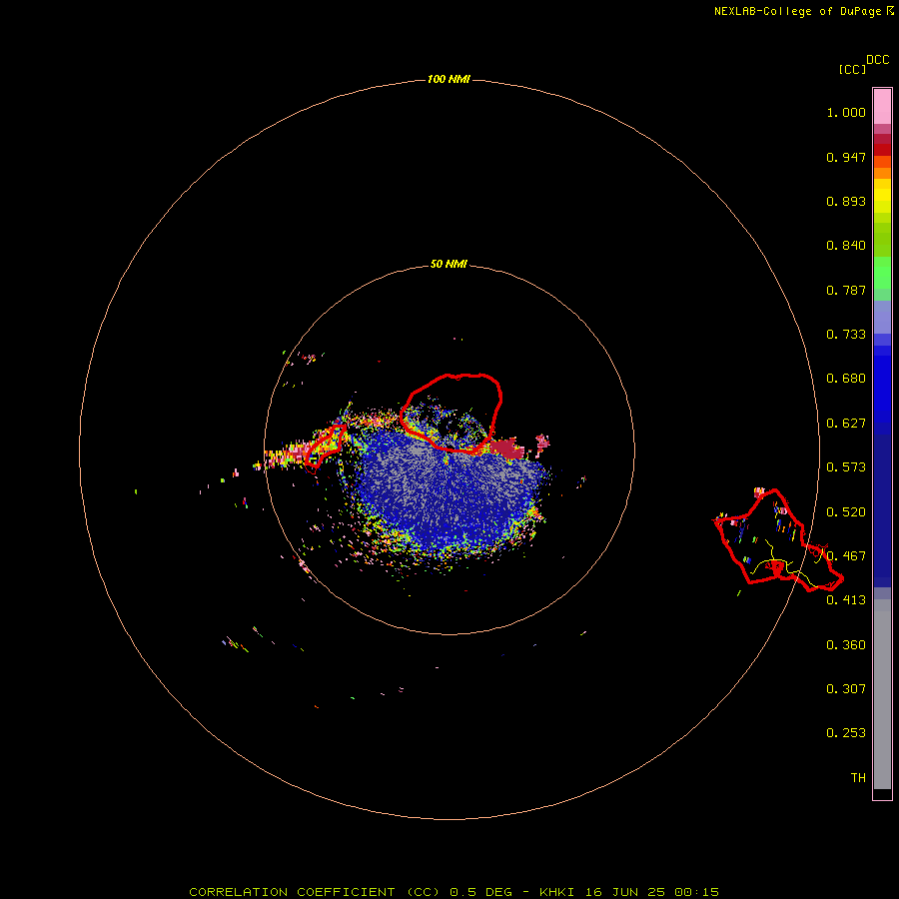Viewport: 899px width, 899px height.
Task: Click the 100 NMI range ring label
Action: pyautogui.click(x=449, y=79)
